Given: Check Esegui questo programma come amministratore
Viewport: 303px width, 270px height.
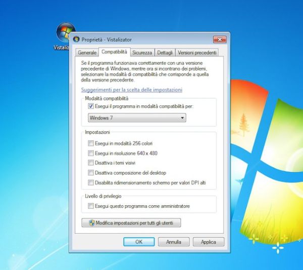Looking at the screenshot, I should [91, 206].
